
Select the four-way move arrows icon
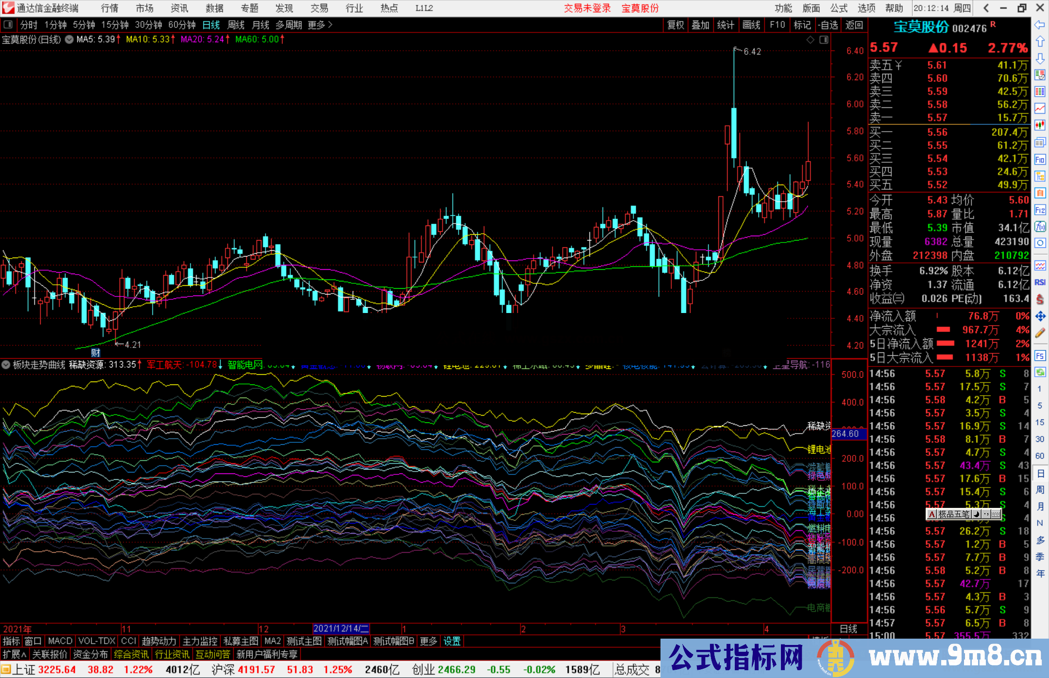1040,316
